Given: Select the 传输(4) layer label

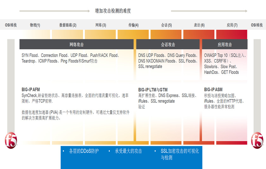Looking at the screenshot, I should tap(133, 25).
